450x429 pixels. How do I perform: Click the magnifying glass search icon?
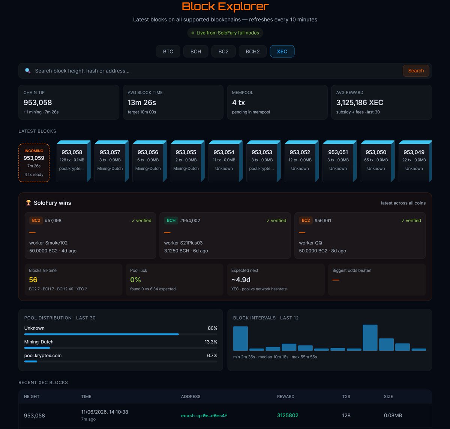pos(28,71)
